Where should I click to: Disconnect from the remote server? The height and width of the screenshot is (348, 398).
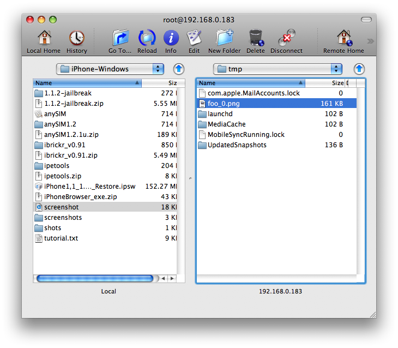pos(286,38)
